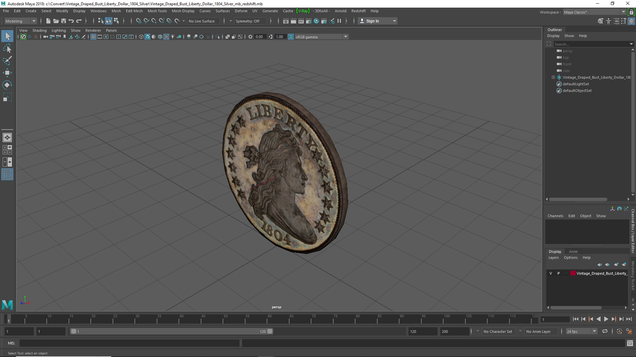Click the red layer color swatch
Viewport: 636px width, 357px height.
click(573, 273)
